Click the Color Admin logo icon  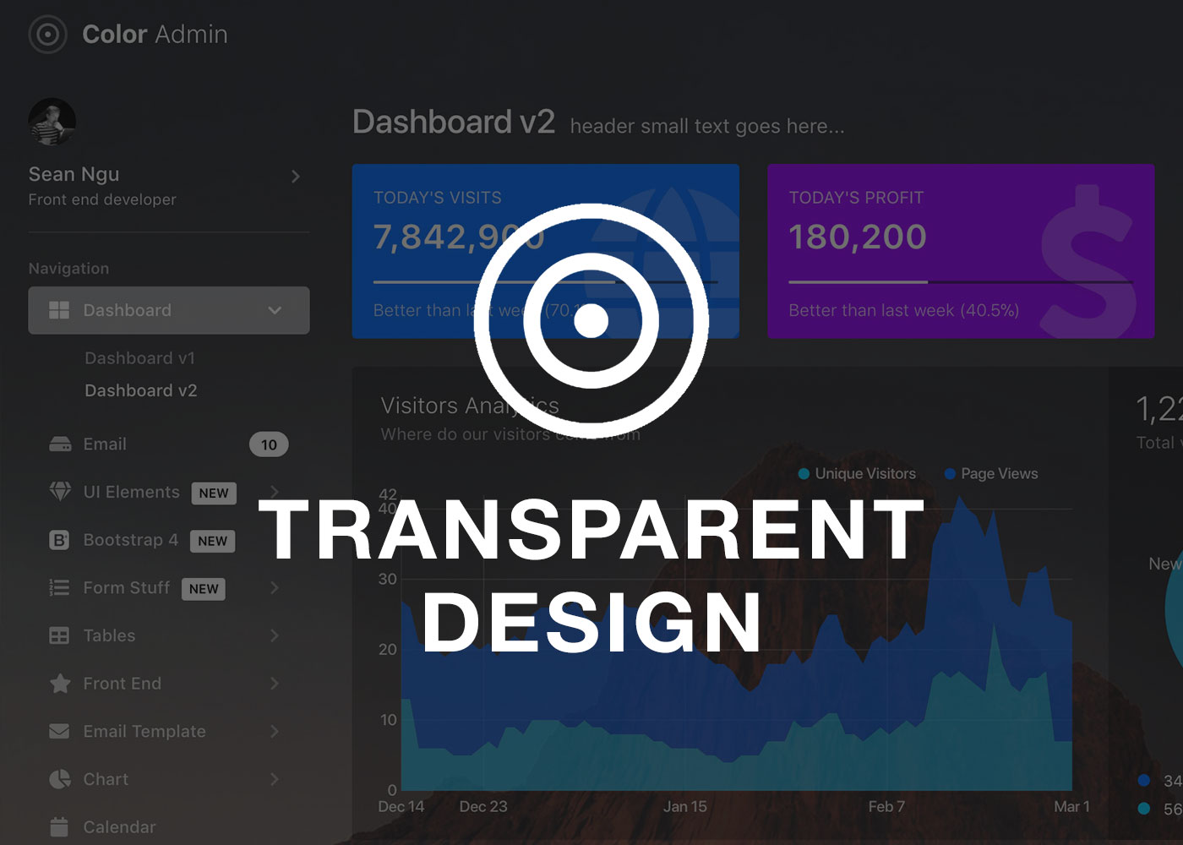[47, 35]
